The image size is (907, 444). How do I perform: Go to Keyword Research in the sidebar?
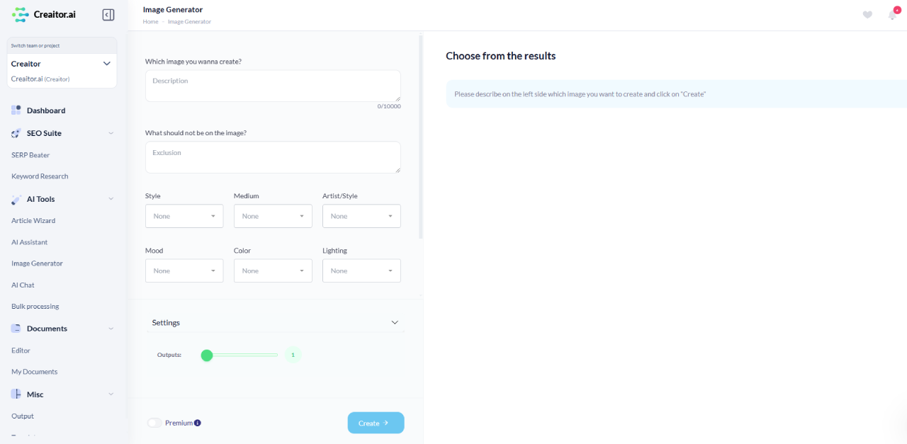(x=40, y=176)
